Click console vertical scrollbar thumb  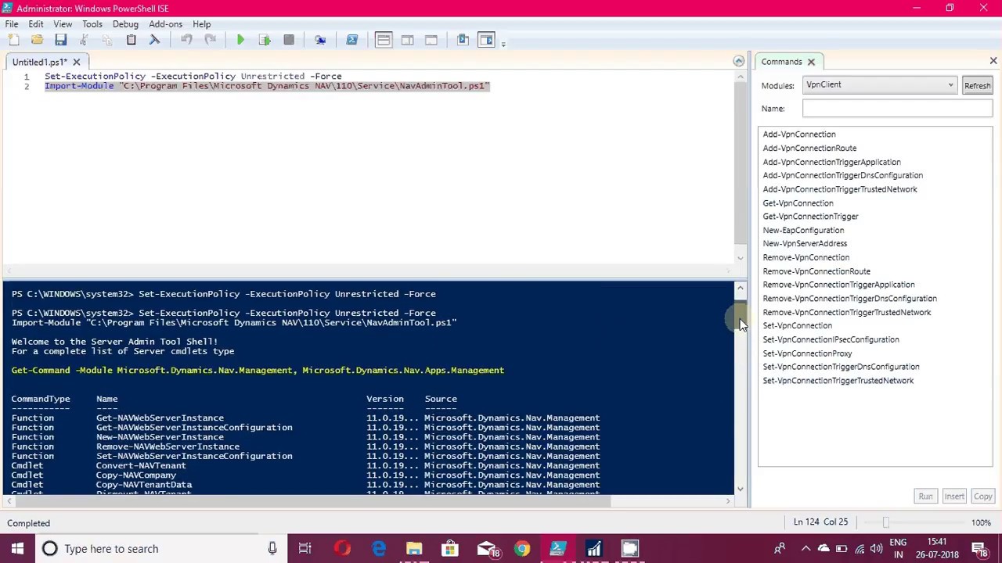740,314
